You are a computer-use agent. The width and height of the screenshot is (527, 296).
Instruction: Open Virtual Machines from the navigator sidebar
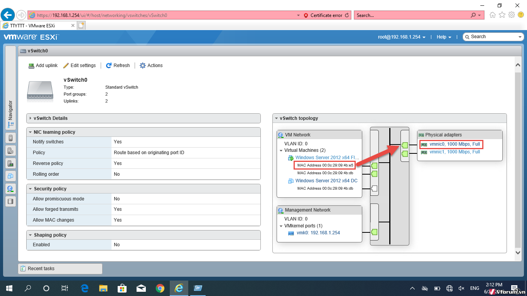click(x=10, y=176)
